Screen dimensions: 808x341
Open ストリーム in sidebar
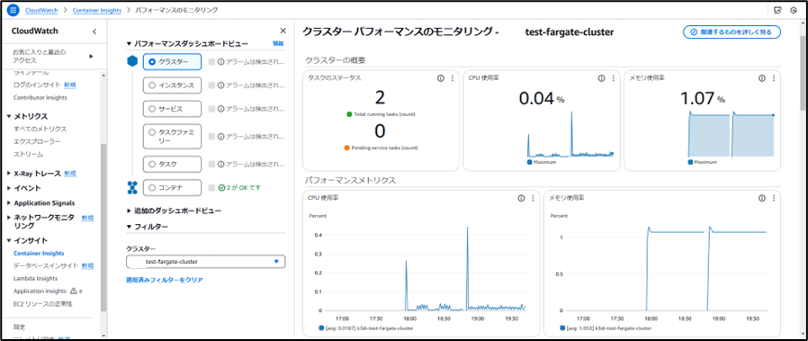pos(28,155)
